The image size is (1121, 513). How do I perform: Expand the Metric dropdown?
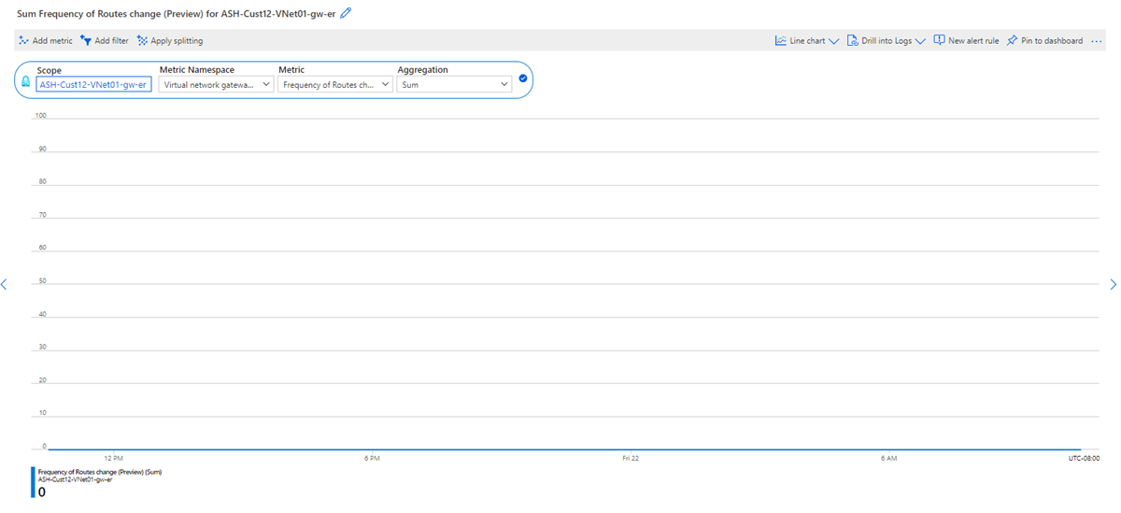point(335,84)
